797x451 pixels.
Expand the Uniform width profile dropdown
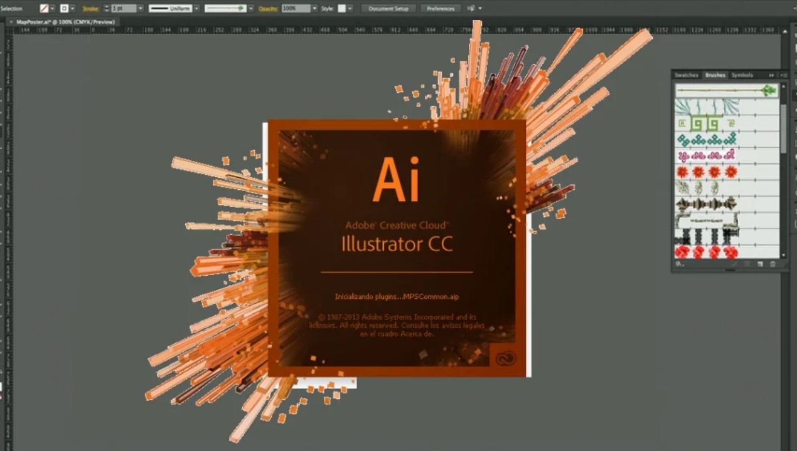(196, 9)
